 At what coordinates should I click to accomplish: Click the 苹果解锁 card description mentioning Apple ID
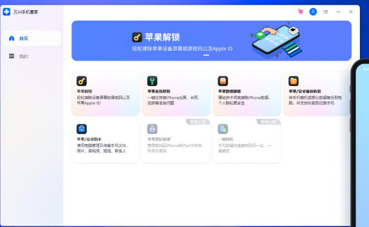[104, 100]
